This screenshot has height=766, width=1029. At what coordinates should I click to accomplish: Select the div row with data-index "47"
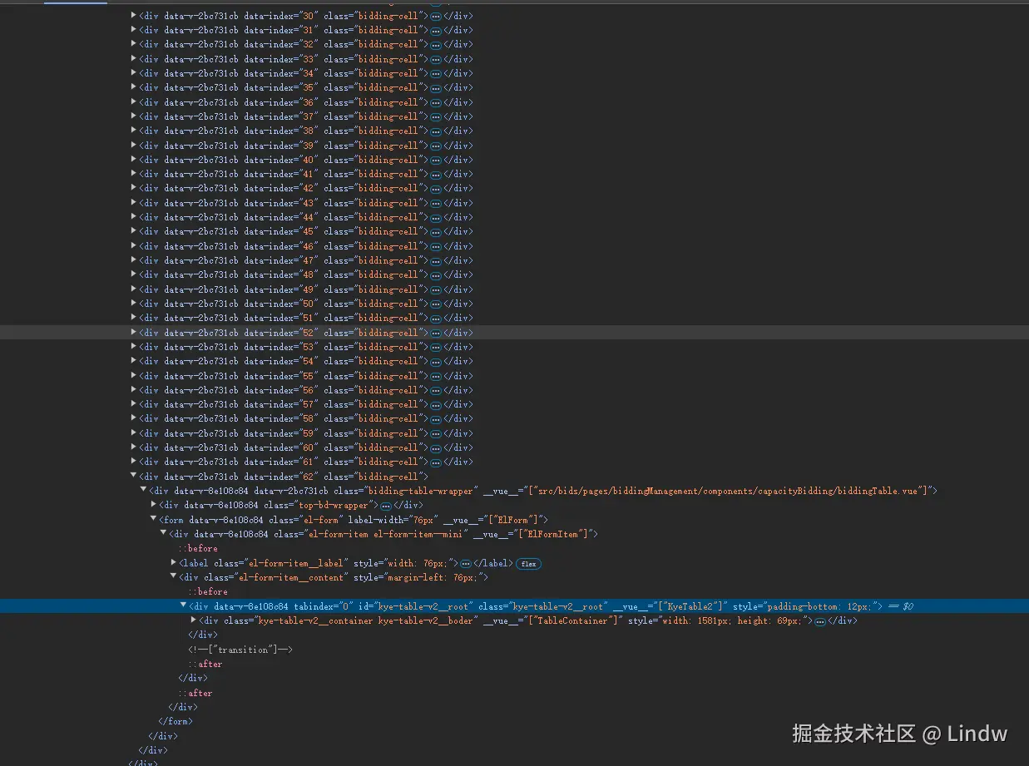306,260
